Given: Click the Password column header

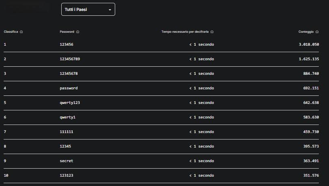Looking at the screenshot, I should (67, 32).
